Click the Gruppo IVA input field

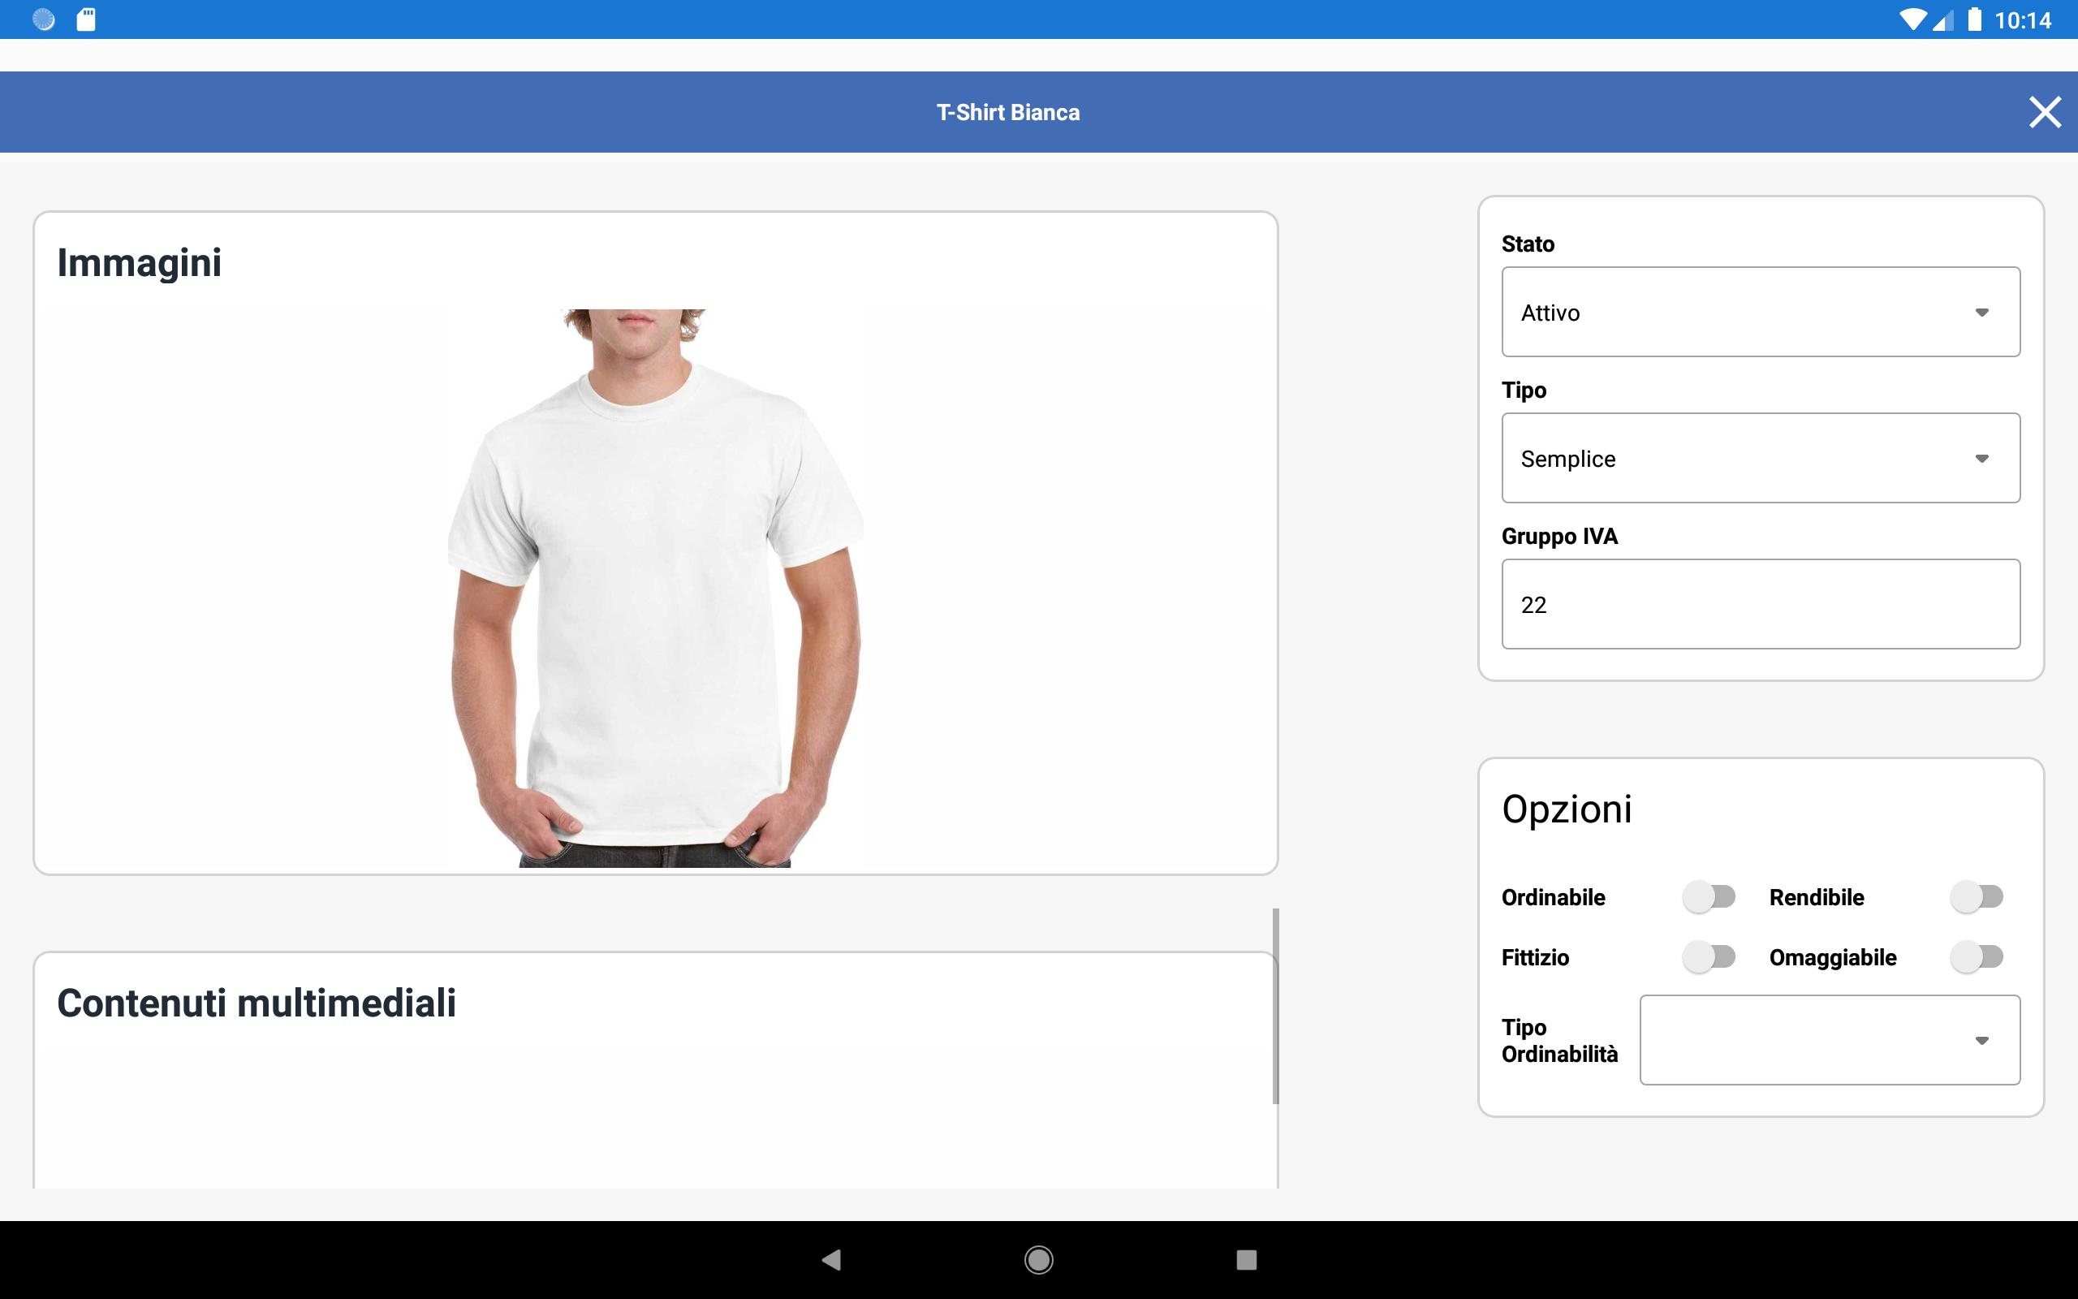point(1761,604)
